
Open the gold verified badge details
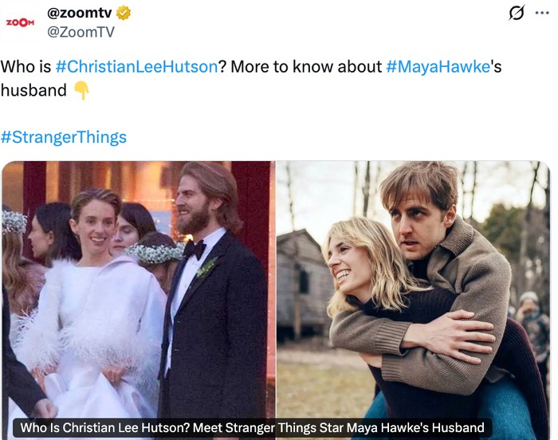124,14
